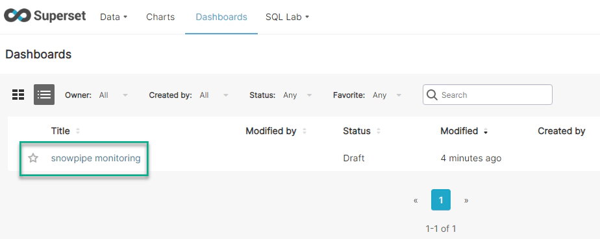Click the next page arrow
Image resolution: width=600 pixels, height=239 pixels.
(x=466, y=200)
